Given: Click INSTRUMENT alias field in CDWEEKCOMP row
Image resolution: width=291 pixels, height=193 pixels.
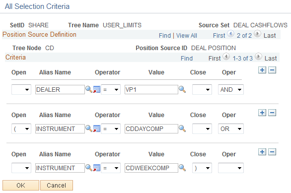Looking at the screenshot, I should click(60, 168).
